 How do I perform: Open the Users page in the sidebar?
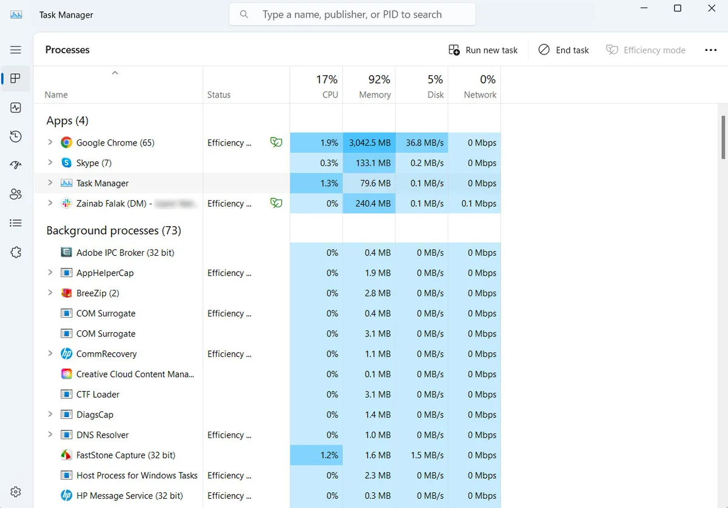[15, 193]
